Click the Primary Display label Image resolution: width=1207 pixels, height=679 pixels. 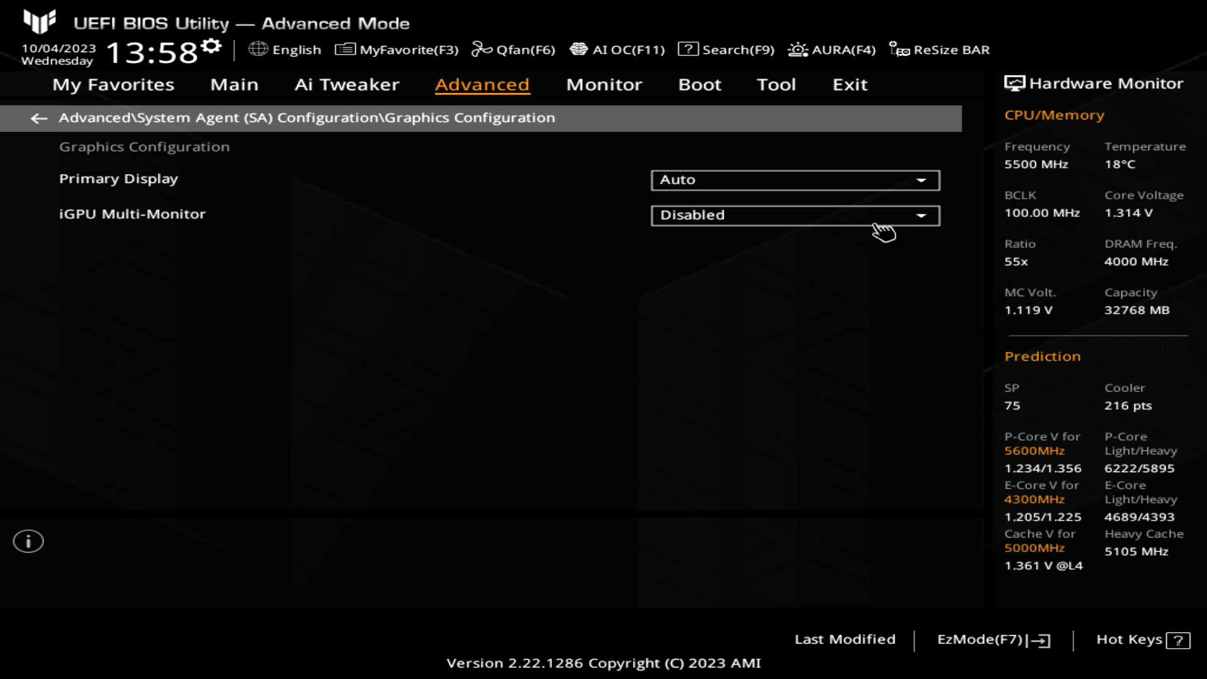pyautogui.click(x=119, y=179)
